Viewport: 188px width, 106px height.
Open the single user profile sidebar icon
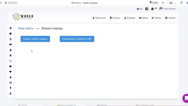point(11,77)
